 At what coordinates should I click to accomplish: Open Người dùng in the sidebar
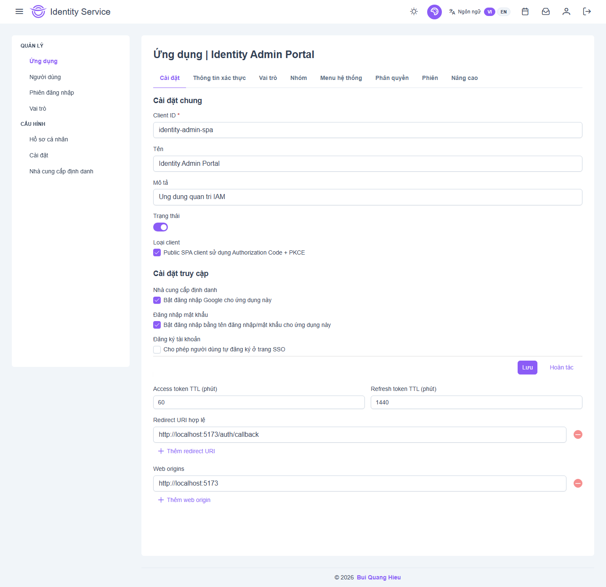(45, 77)
